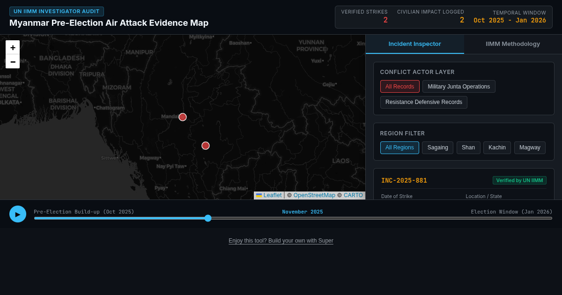
Task: Zoom out of the map
Action: click(x=13, y=61)
